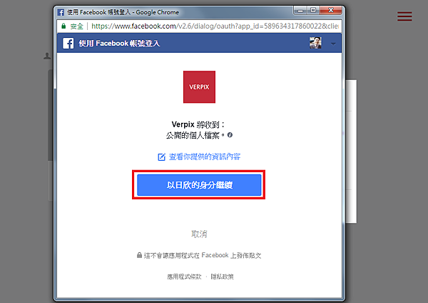Click 取消 to cancel the login
Screen dimensions: 428x303
coord(199,234)
